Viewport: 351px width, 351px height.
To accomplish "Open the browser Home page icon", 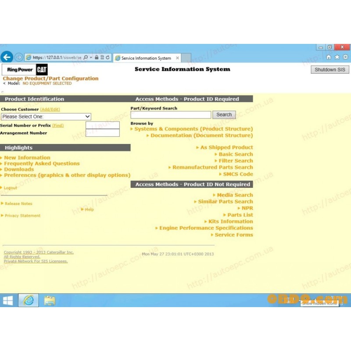I will click(x=328, y=57).
